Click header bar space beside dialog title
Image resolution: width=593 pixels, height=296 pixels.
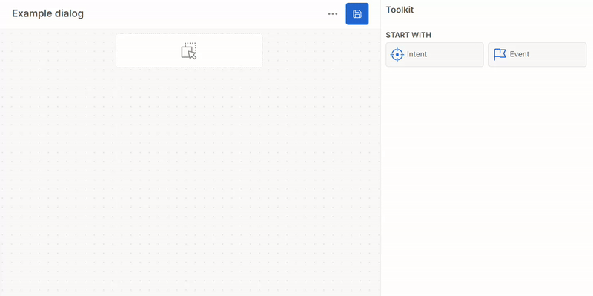tap(205, 14)
